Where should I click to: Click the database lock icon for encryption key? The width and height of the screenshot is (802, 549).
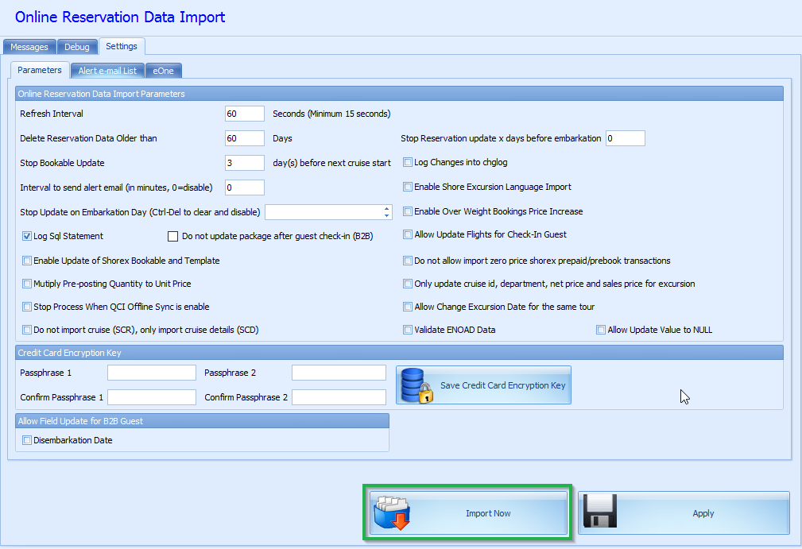[x=415, y=384]
